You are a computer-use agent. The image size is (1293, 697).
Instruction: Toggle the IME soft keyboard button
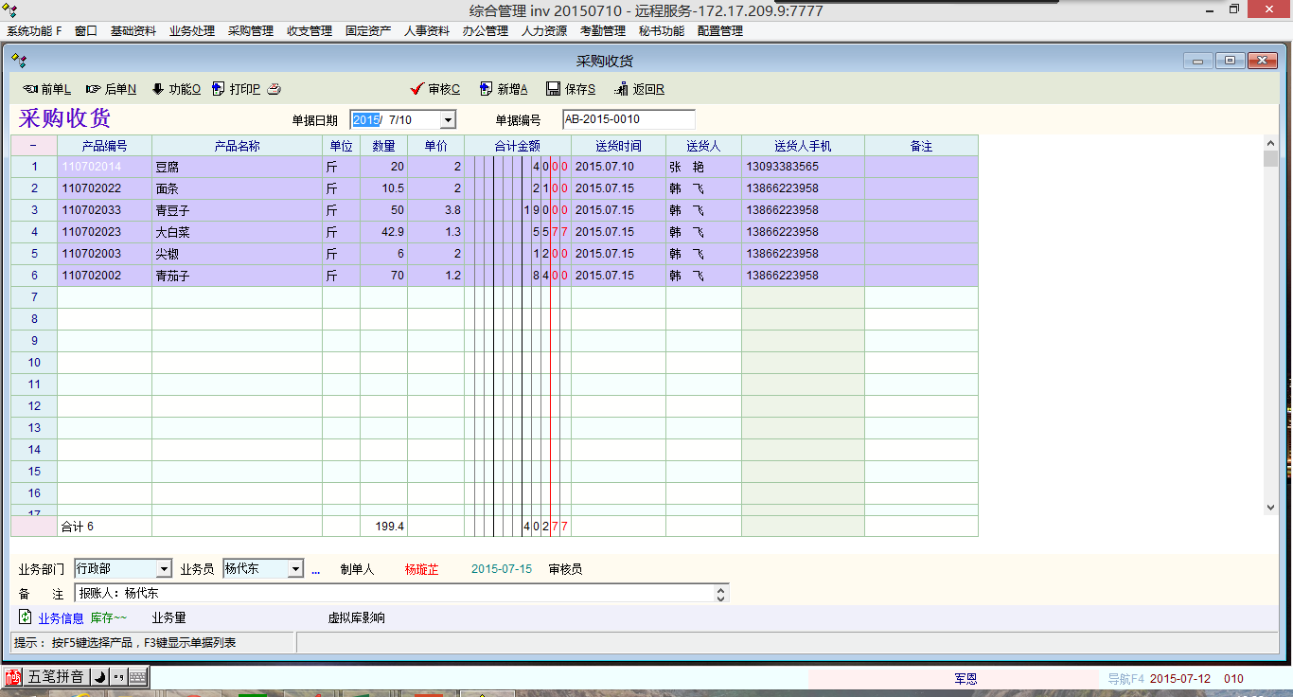click(x=137, y=677)
